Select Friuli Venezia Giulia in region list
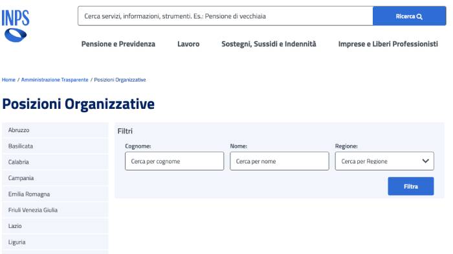This screenshot has height=254, width=453. [55, 210]
